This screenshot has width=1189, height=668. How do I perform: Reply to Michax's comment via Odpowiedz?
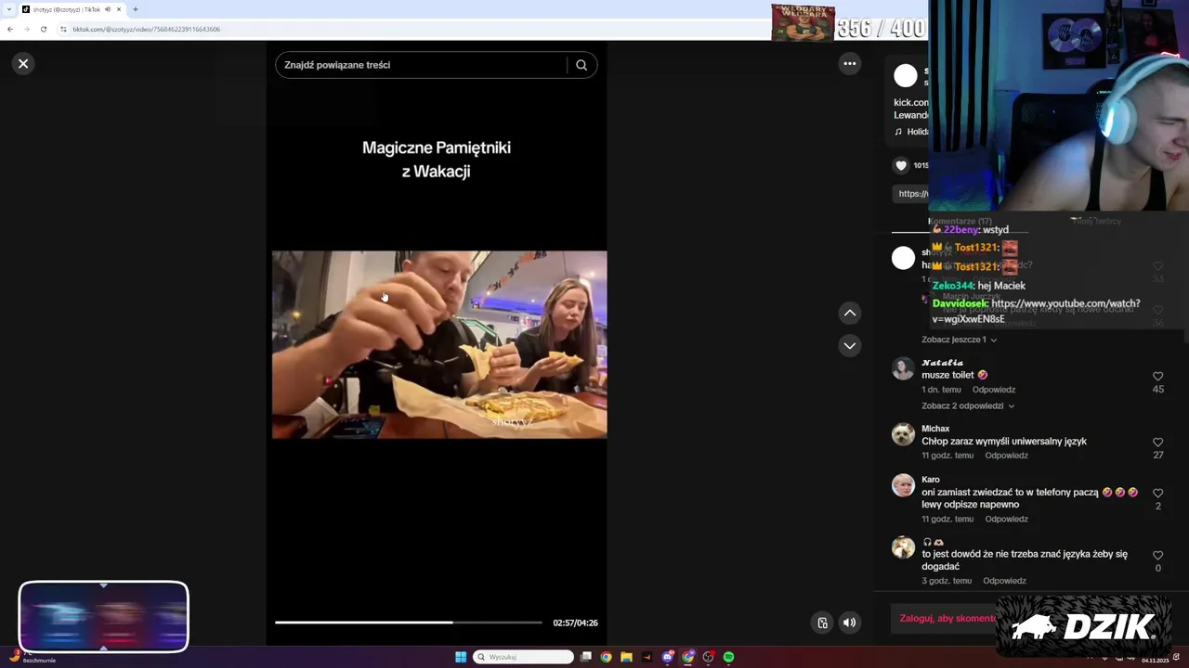tap(1006, 456)
